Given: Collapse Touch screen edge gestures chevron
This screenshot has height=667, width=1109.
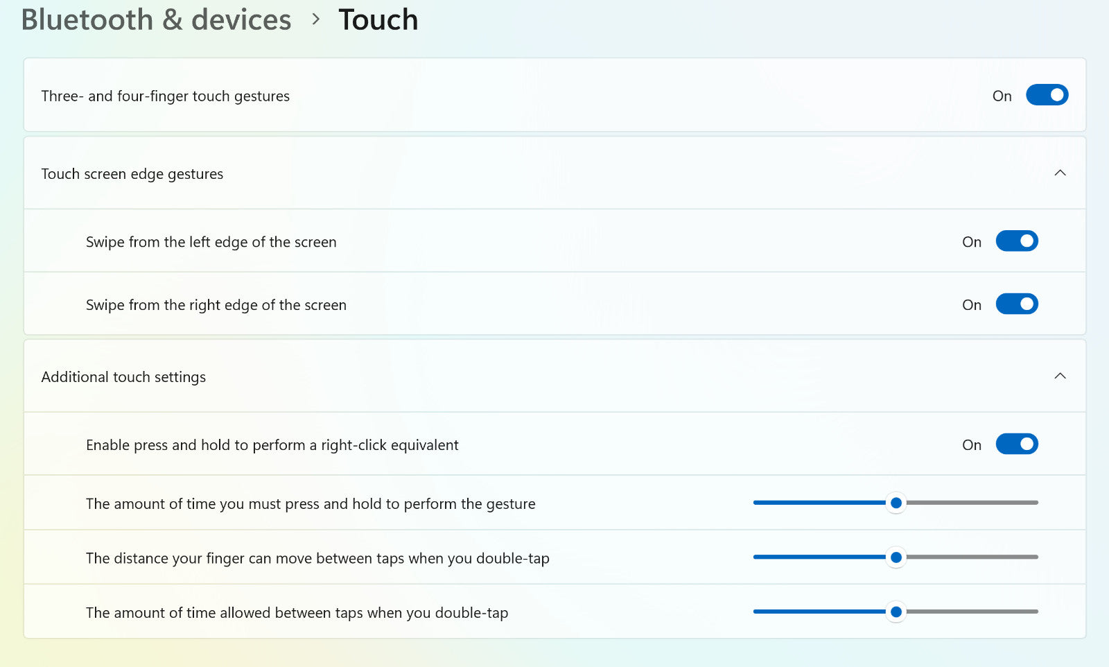Looking at the screenshot, I should click(x=1060, y=173).
